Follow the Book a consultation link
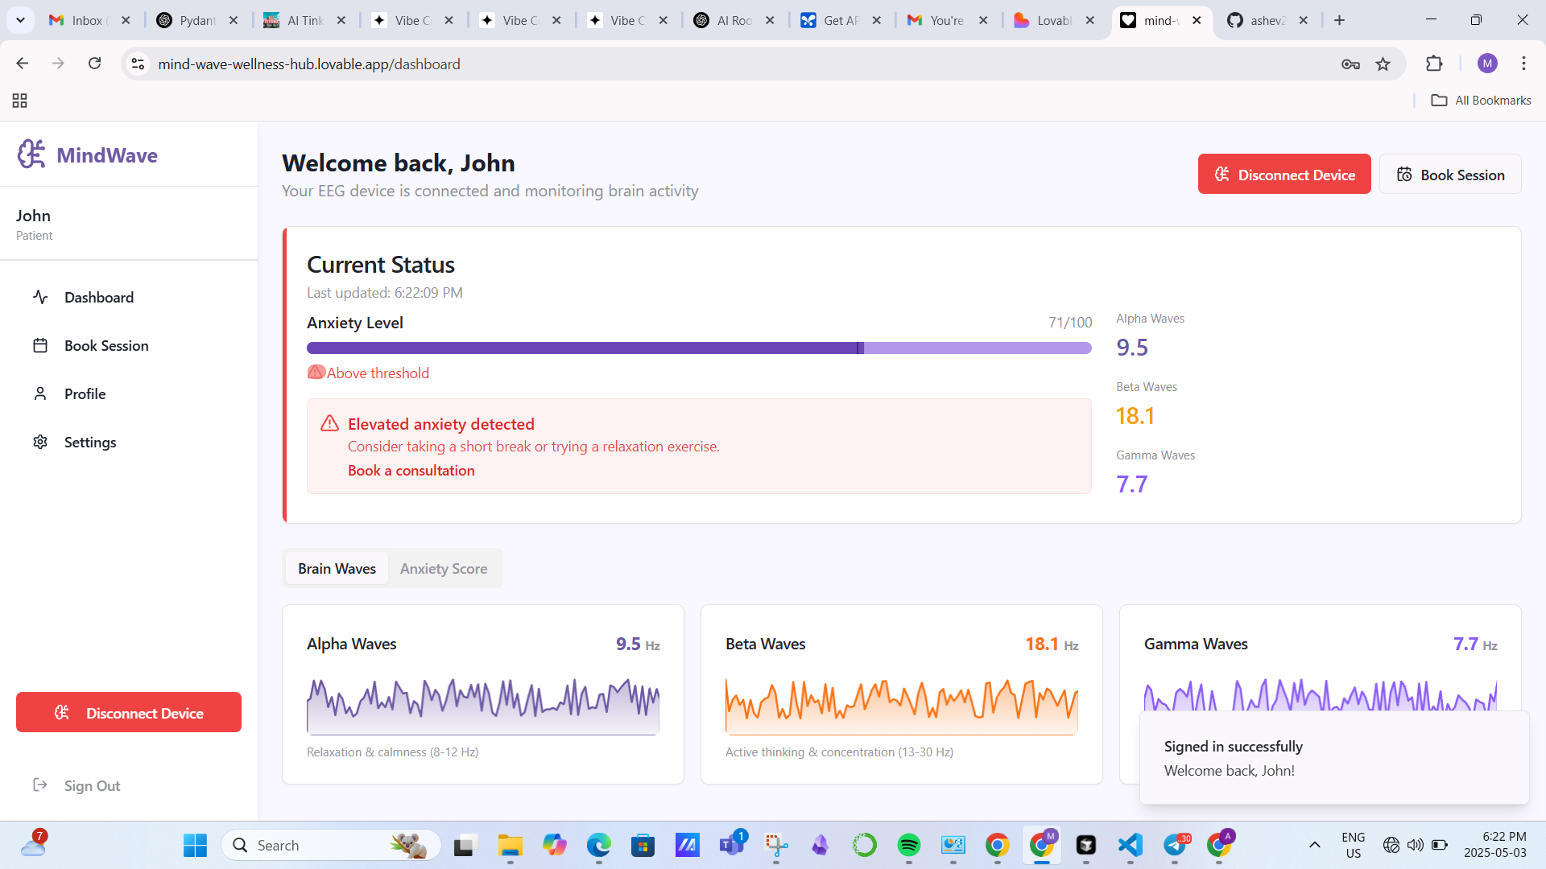Image resolution: width=1546 pixels, height=869 pixels. 411,471
